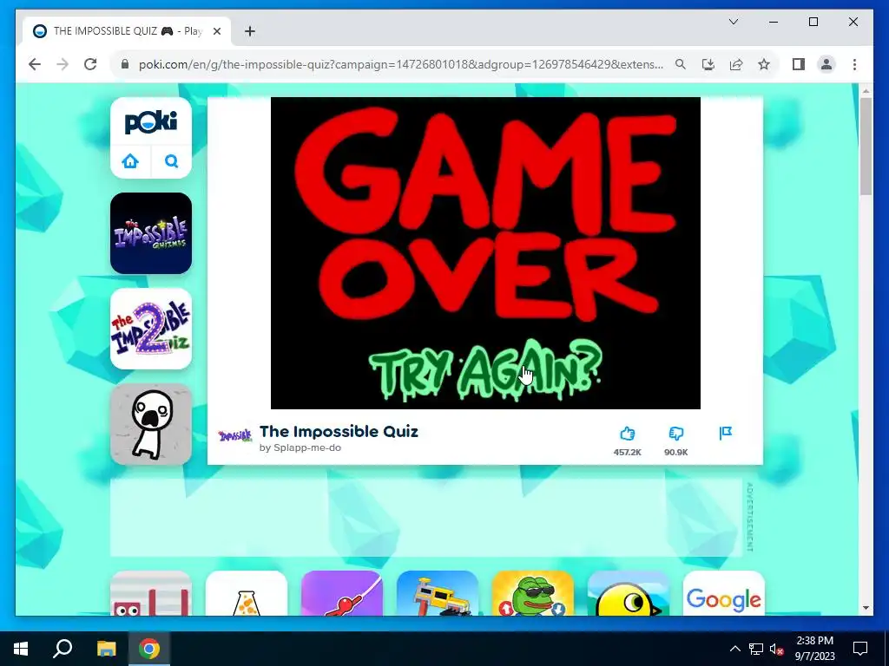Click the zoom magnifier icon in address bar
Screen dimensions: 889x666
(681, 64)
